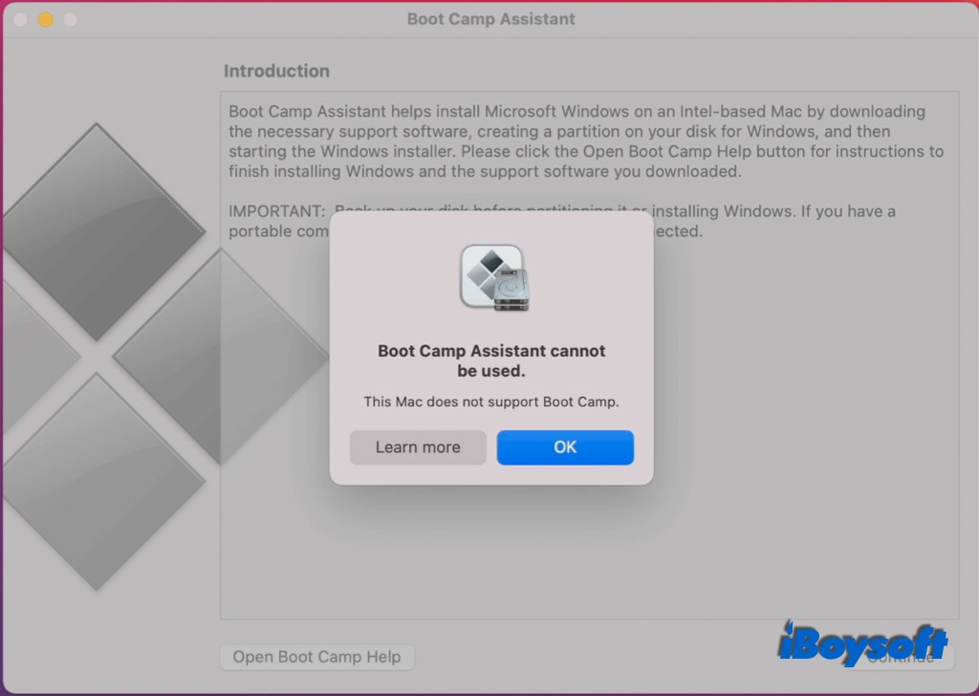Click 'This Mac does not support Boot Camp' message
The height and width of the screenshot is (696, 979).
click(x=491, y=402)
